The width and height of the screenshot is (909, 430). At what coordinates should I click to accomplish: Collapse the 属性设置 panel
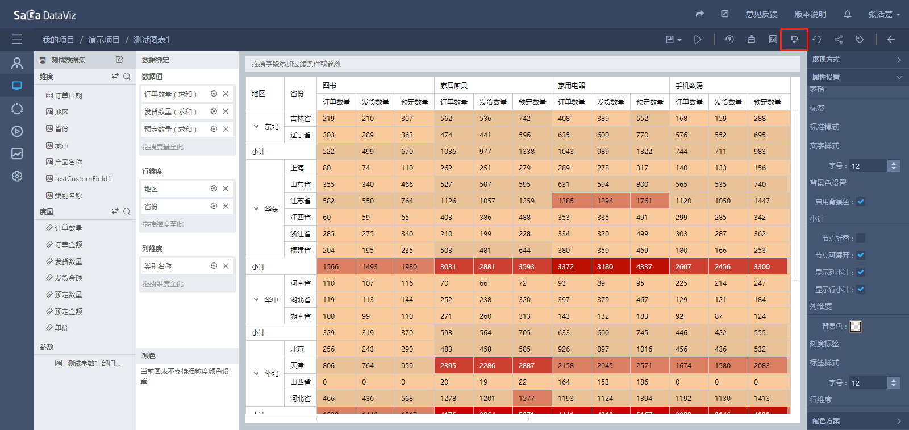coord(857,77)
